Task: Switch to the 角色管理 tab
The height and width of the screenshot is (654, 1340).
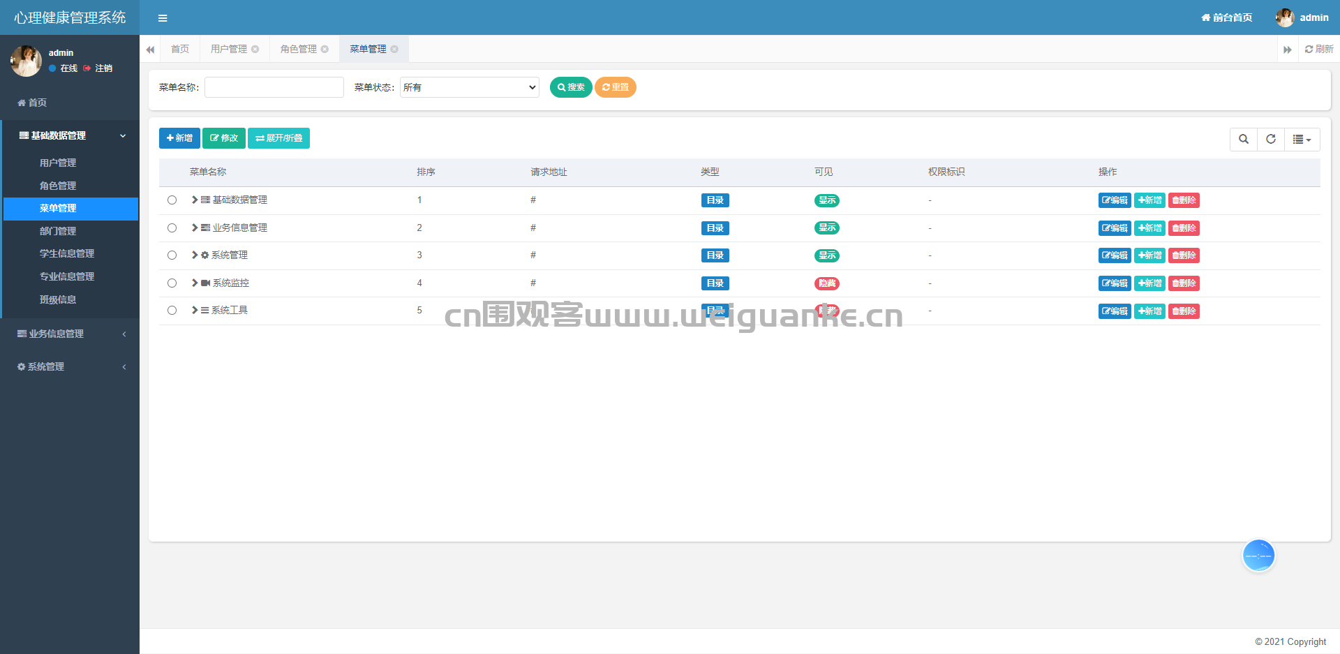Action: [299, 49]
